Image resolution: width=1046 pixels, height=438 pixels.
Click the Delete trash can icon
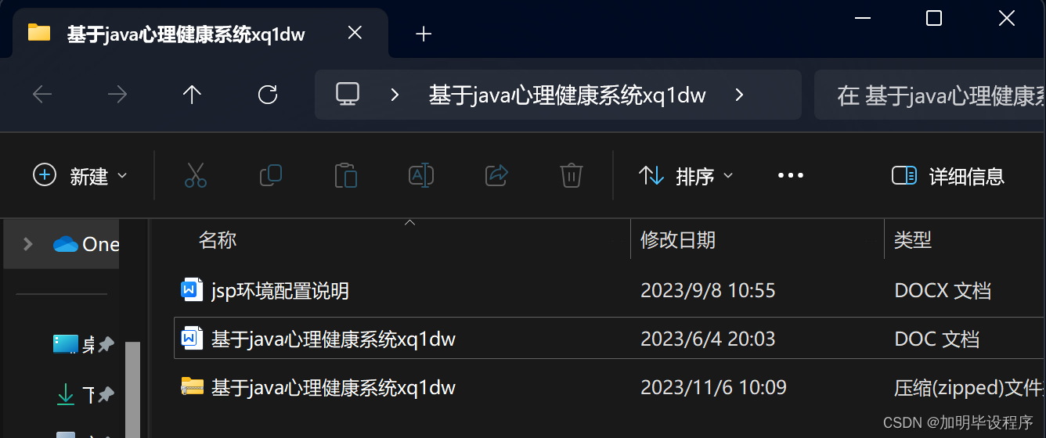(x=572, y=175)
